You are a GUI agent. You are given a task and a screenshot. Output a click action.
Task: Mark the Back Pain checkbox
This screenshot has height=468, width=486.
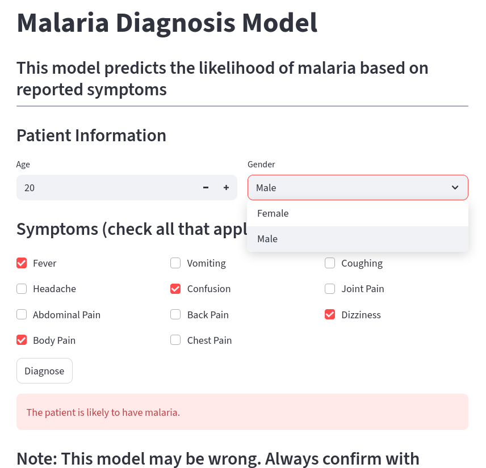pyautogui.click(x=176, y=315)
